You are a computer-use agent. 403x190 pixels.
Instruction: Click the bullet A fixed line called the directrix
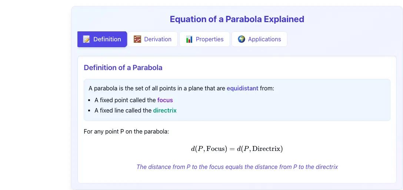click(136, 111)
